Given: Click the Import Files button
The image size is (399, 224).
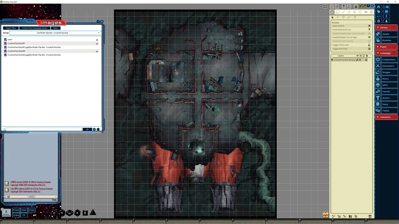Looking at the screenshot, I should coord(11,28).
